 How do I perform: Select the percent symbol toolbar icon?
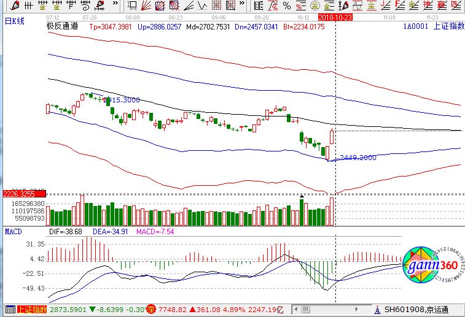click(x=287, y=6)
